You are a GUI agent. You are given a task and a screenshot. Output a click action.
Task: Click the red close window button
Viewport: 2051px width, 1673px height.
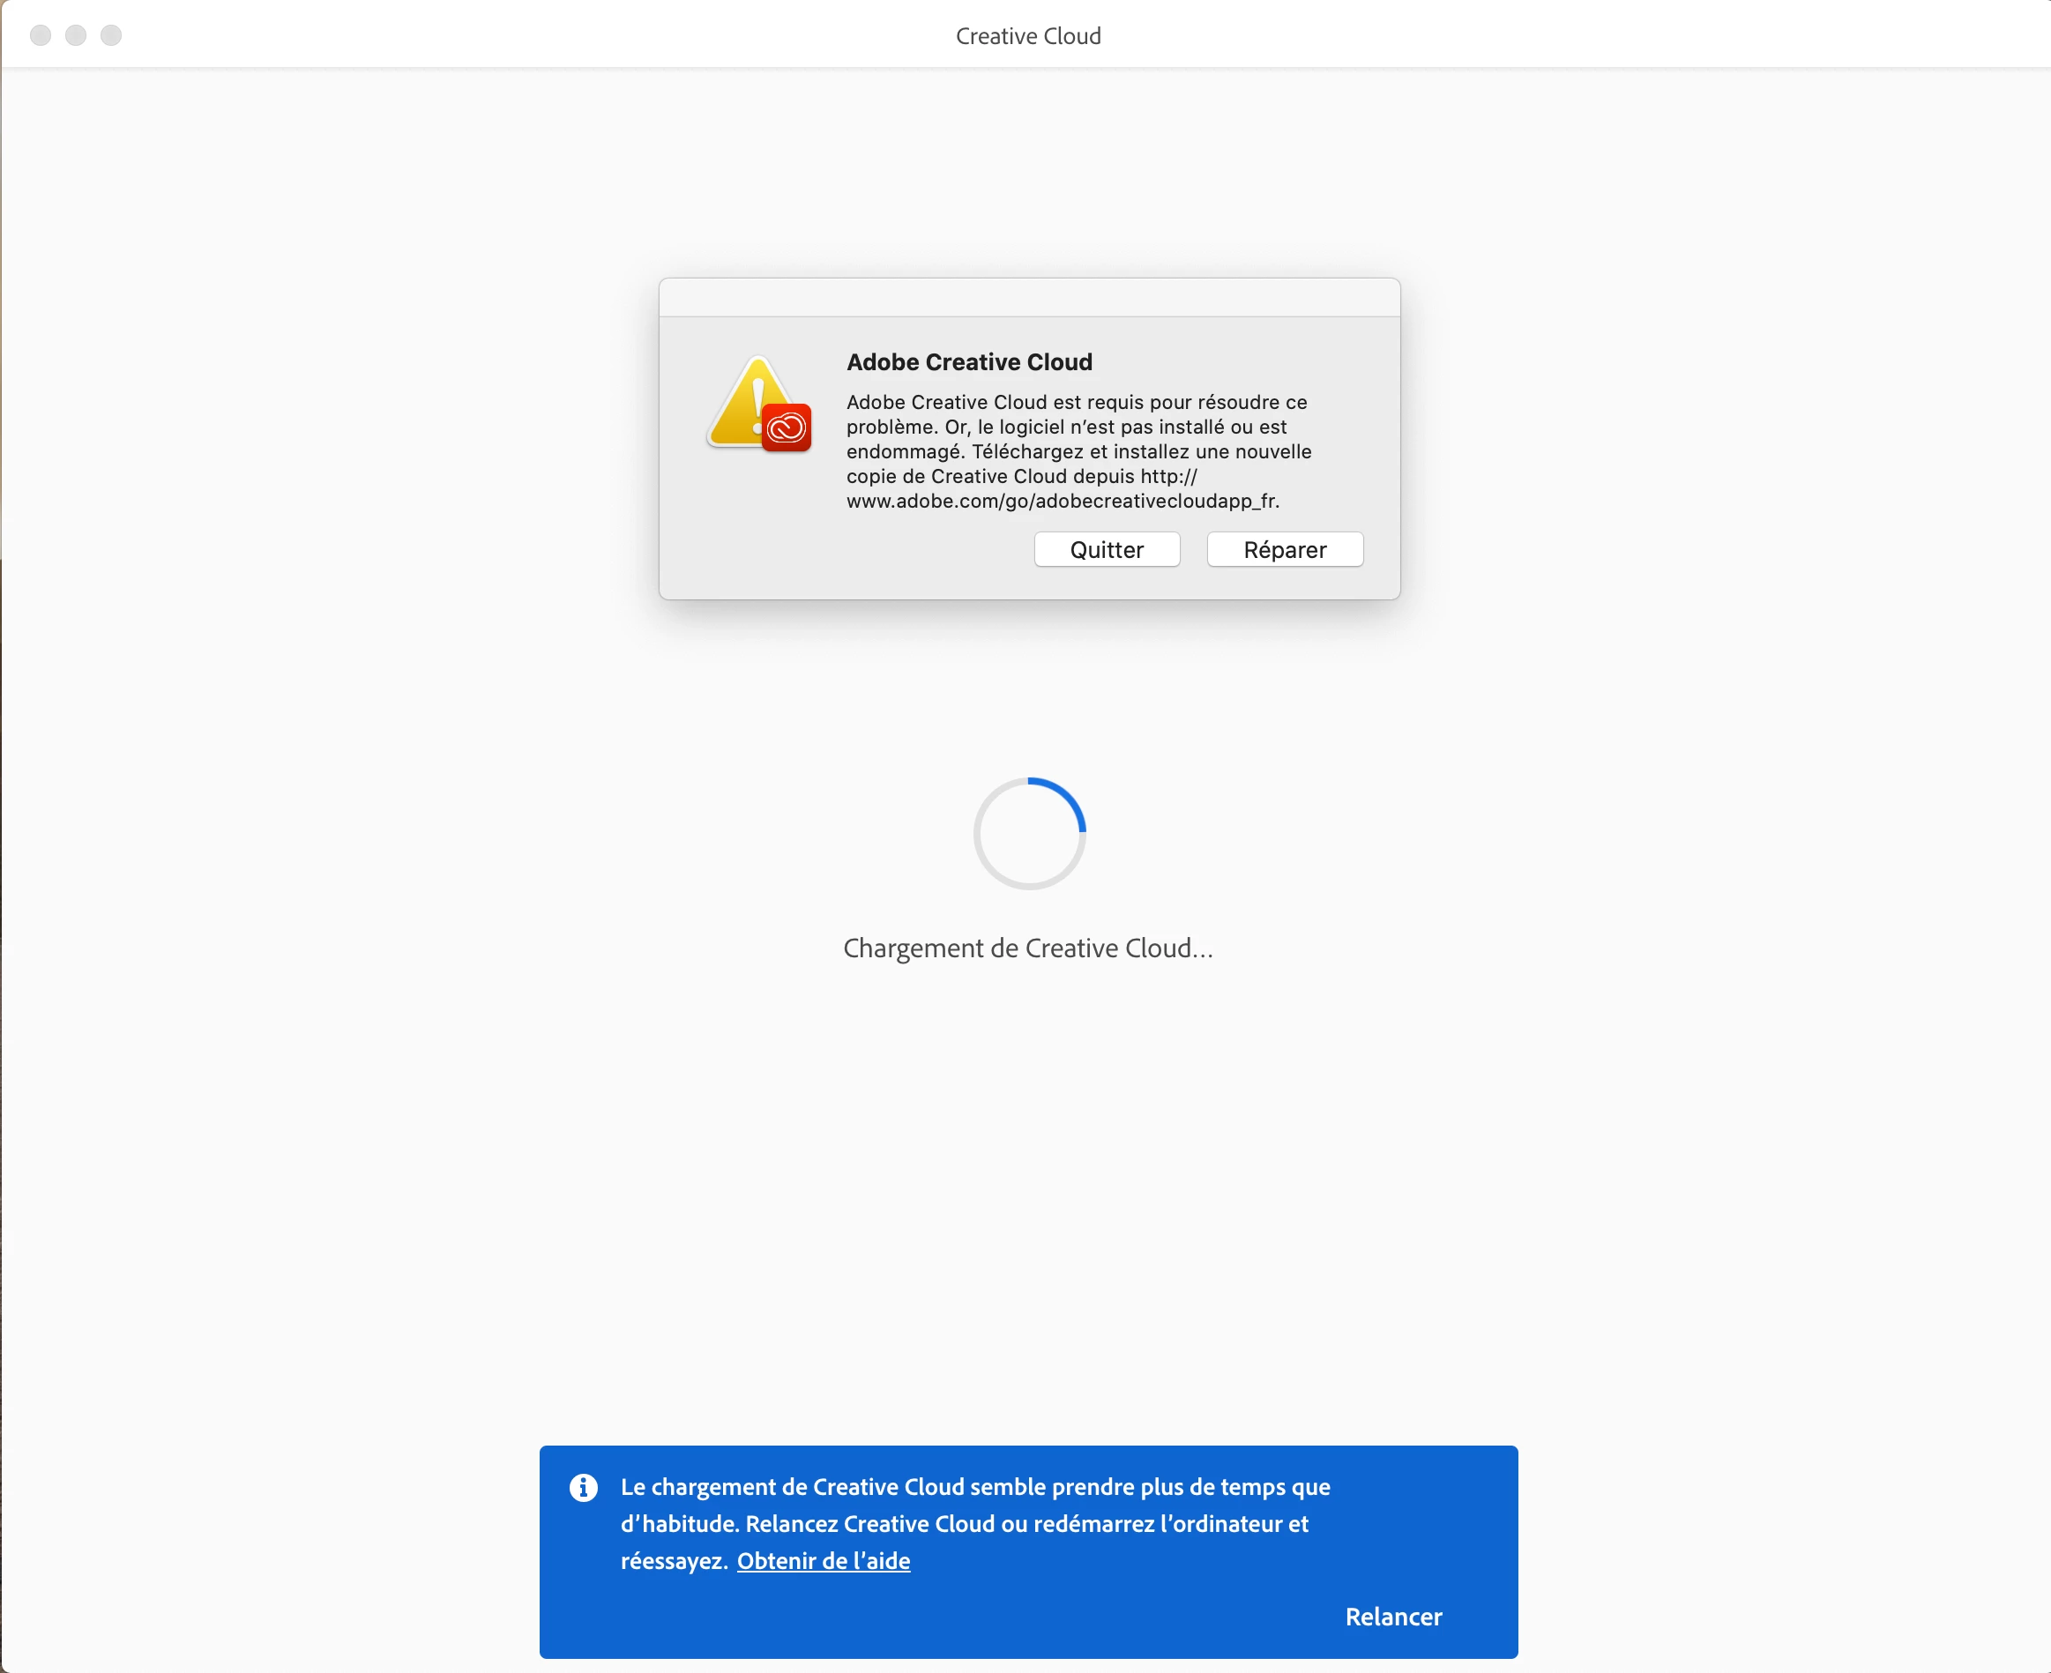coord(41,35)
